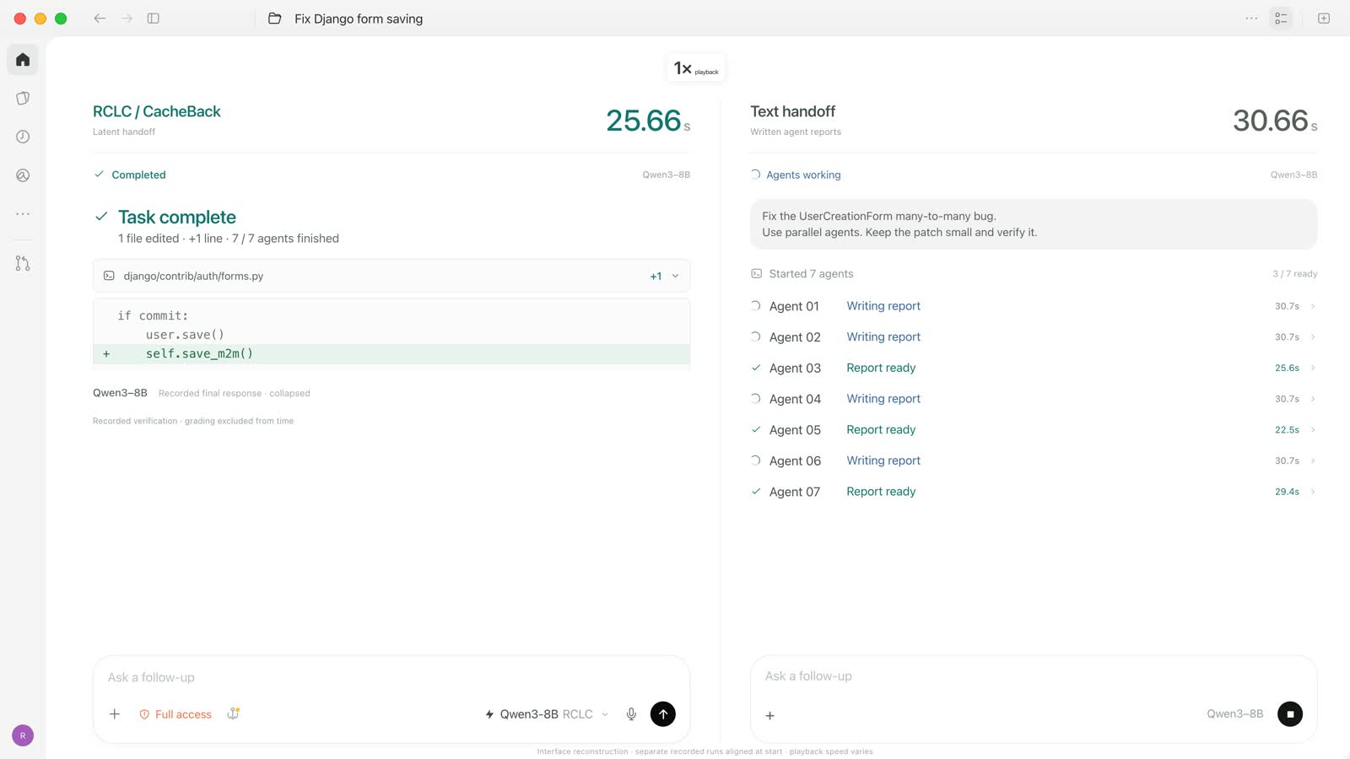
Task: Click the plus icon in right follow-up box
Action: (769, 716)
